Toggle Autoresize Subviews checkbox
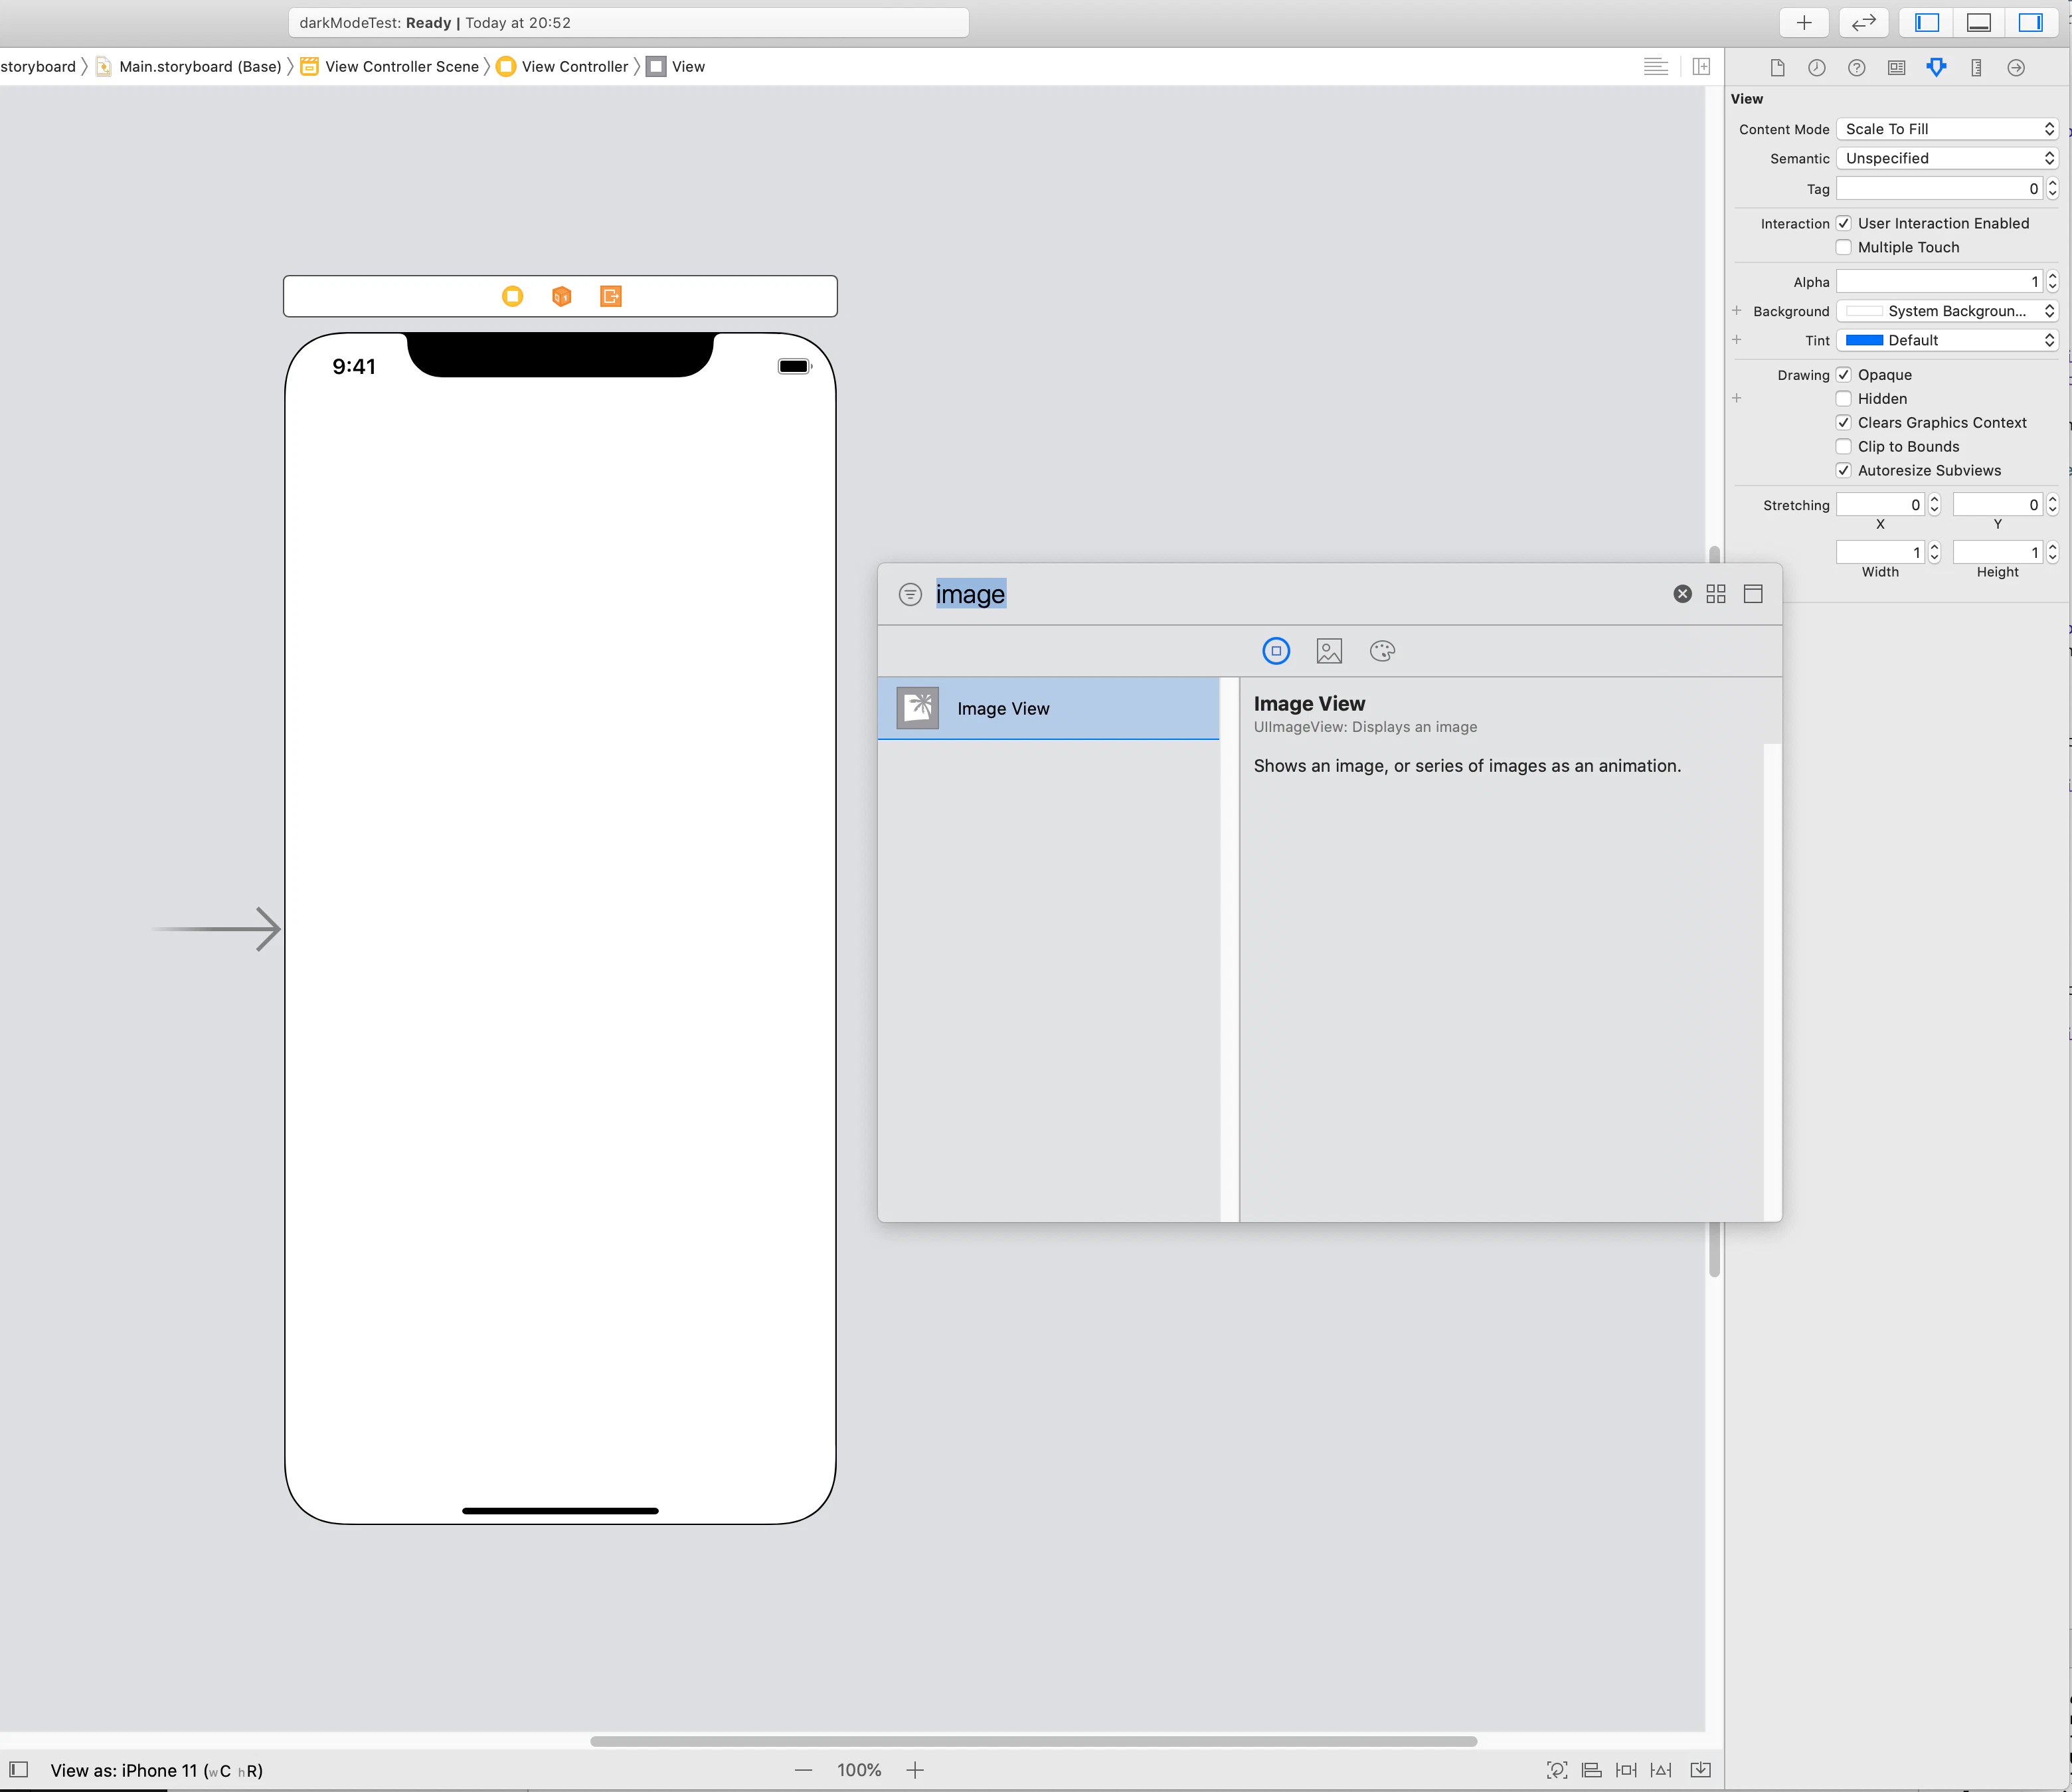 [x=1844, y=470]
